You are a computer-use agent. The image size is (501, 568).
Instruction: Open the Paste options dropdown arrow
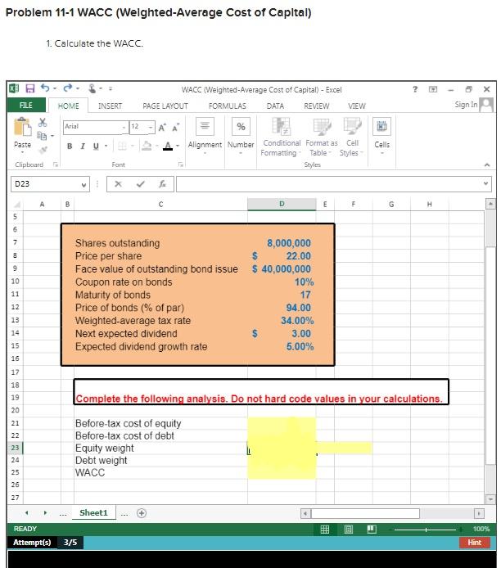[22, 152]
